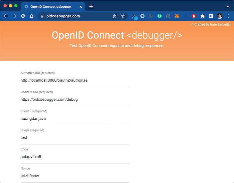Click the OpenID Connect debugger heading
The height and width of the screenshot is (183, 234).
tap(117, 35)
